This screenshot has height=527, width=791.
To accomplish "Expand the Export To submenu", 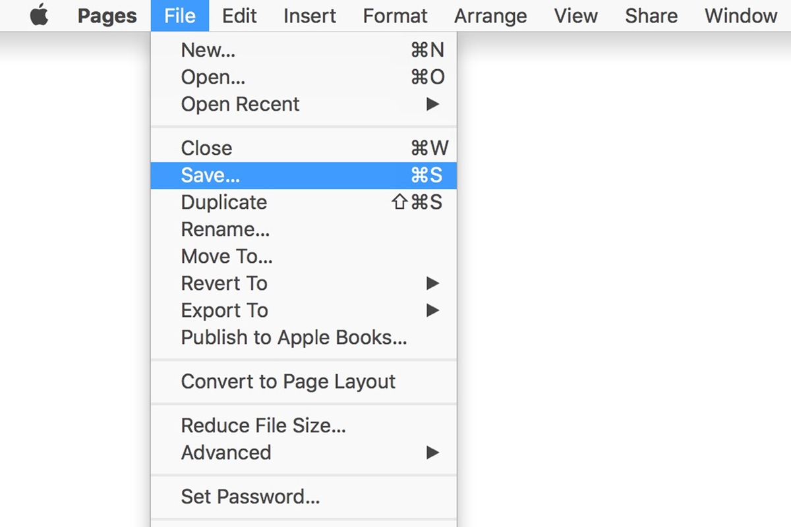I will coord(304,310).
